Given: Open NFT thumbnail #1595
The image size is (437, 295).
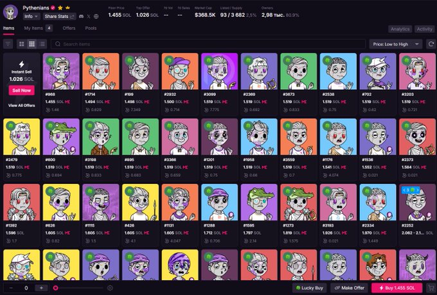Looking at the screenshot, I should tap(259, 202).
